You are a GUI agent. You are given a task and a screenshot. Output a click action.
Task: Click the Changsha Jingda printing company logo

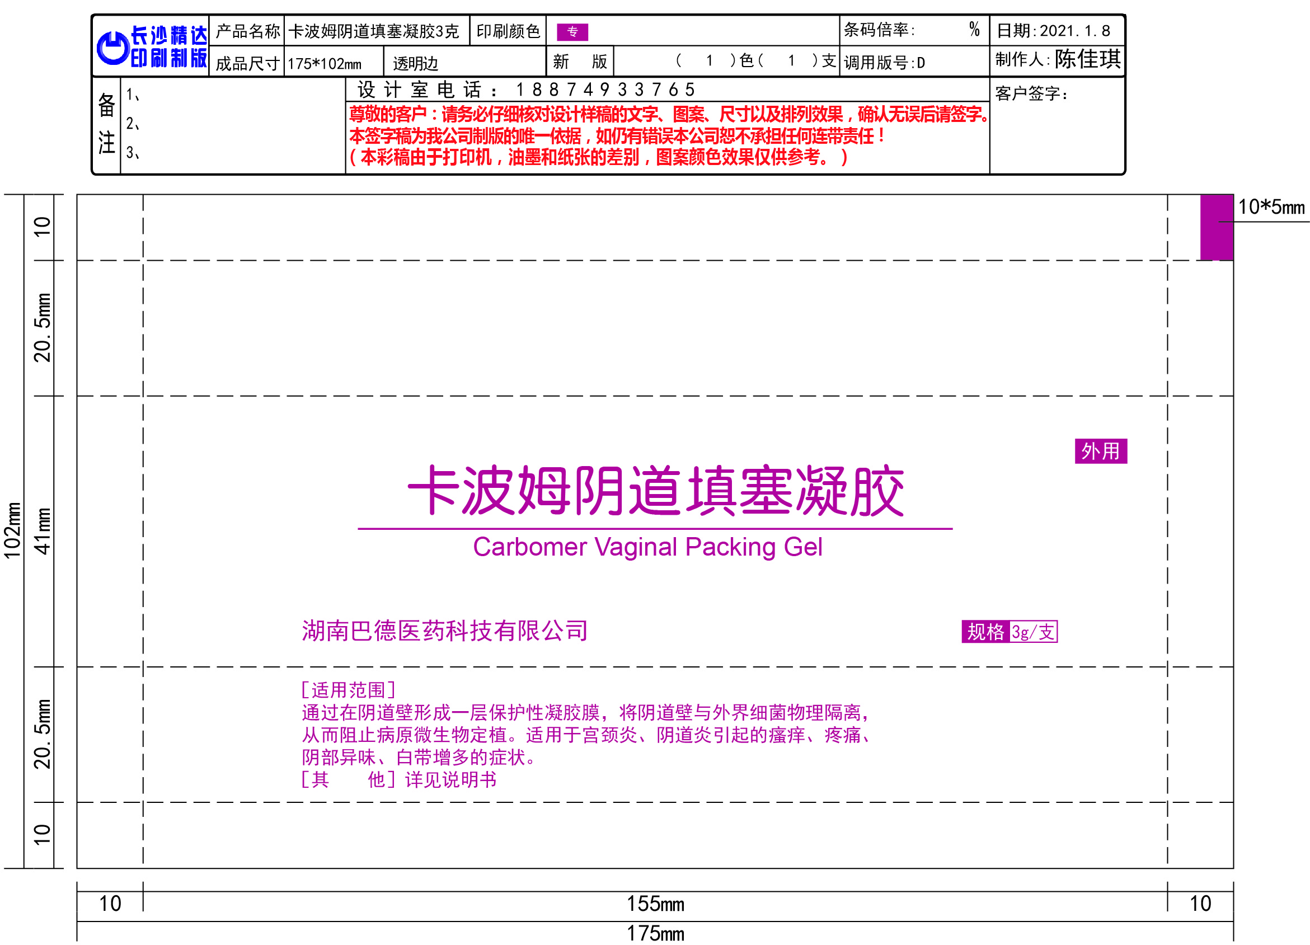(x=151, y=46)
